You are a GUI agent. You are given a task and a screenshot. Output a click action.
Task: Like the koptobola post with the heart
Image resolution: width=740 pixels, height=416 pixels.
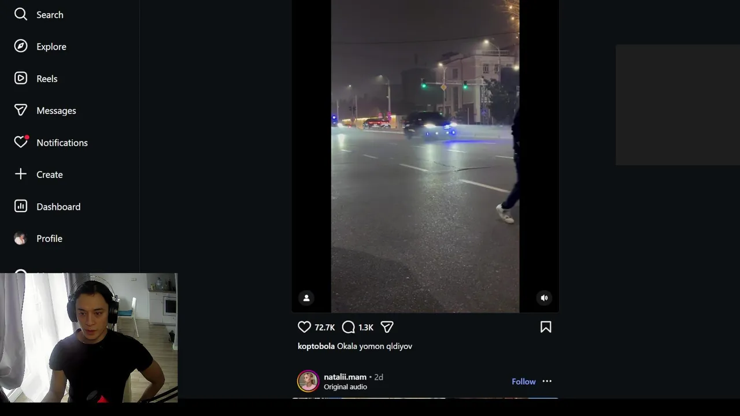tap(305, 327)
